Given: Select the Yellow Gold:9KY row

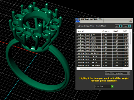Looking at the screenshot, I should tap(102, 35).
